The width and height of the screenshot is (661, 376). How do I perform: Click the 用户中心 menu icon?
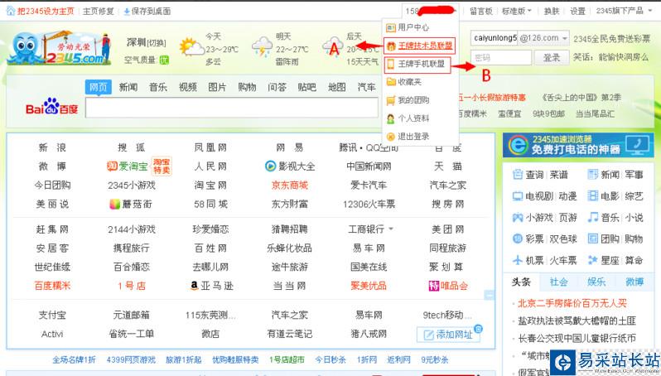click(391, 28)
